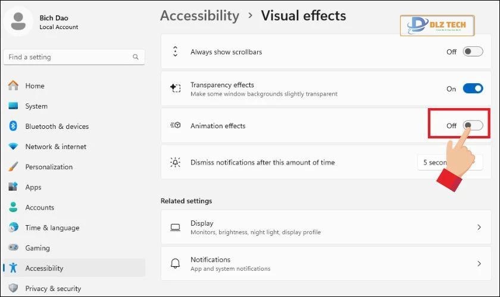This screenshot has height=297, width=500.
Task: Turn off the Transparency effects toggle
Action: point(473,89)
